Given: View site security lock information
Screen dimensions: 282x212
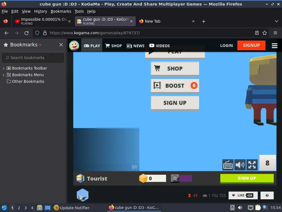Looking at the screenshot, I should (x=45, y=33).
